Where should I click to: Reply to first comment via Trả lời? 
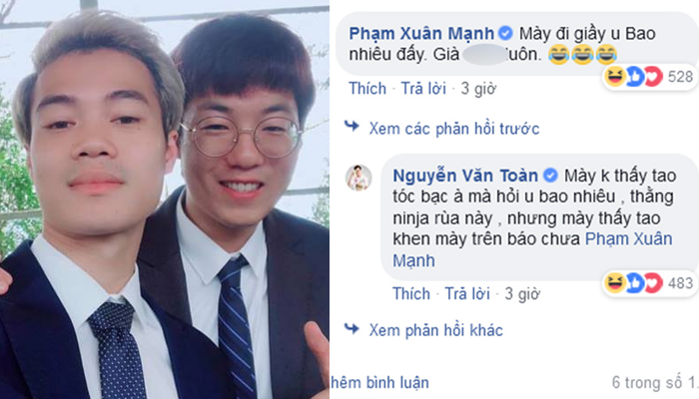423,89
